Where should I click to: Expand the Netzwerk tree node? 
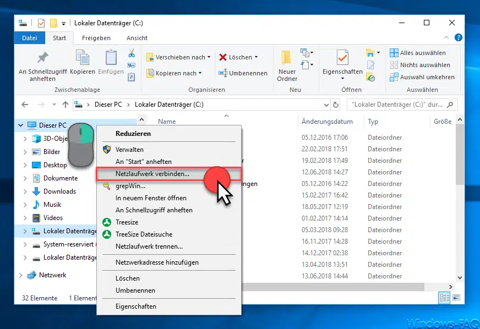(x=21, y=275)
